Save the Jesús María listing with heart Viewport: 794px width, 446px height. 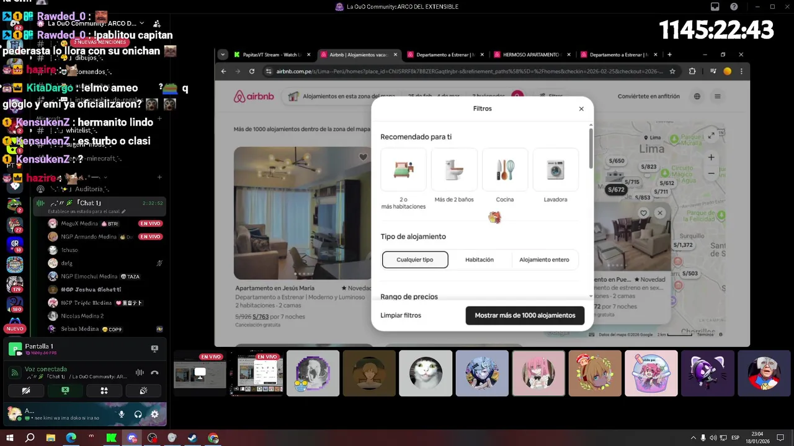click(363, 157)
